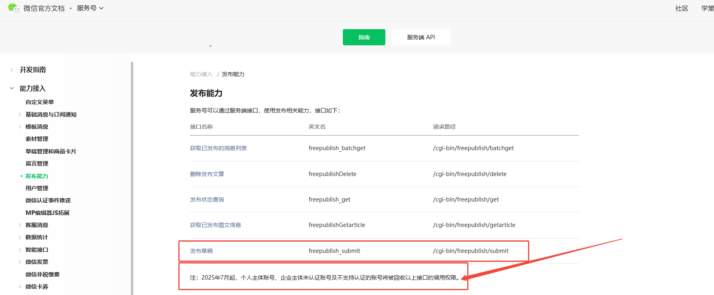Screen dimensions: 714x295
Task: Click the freepublish_get table cell
Action: pyautogui.click(x=329, y=199)
